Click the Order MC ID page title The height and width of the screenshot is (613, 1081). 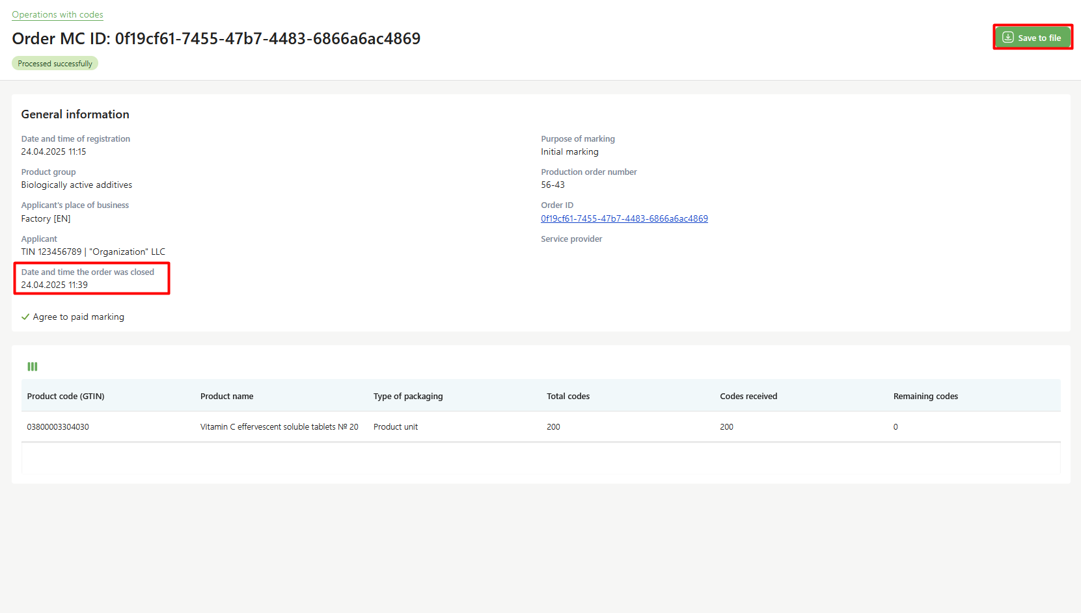tap(216, 38)
